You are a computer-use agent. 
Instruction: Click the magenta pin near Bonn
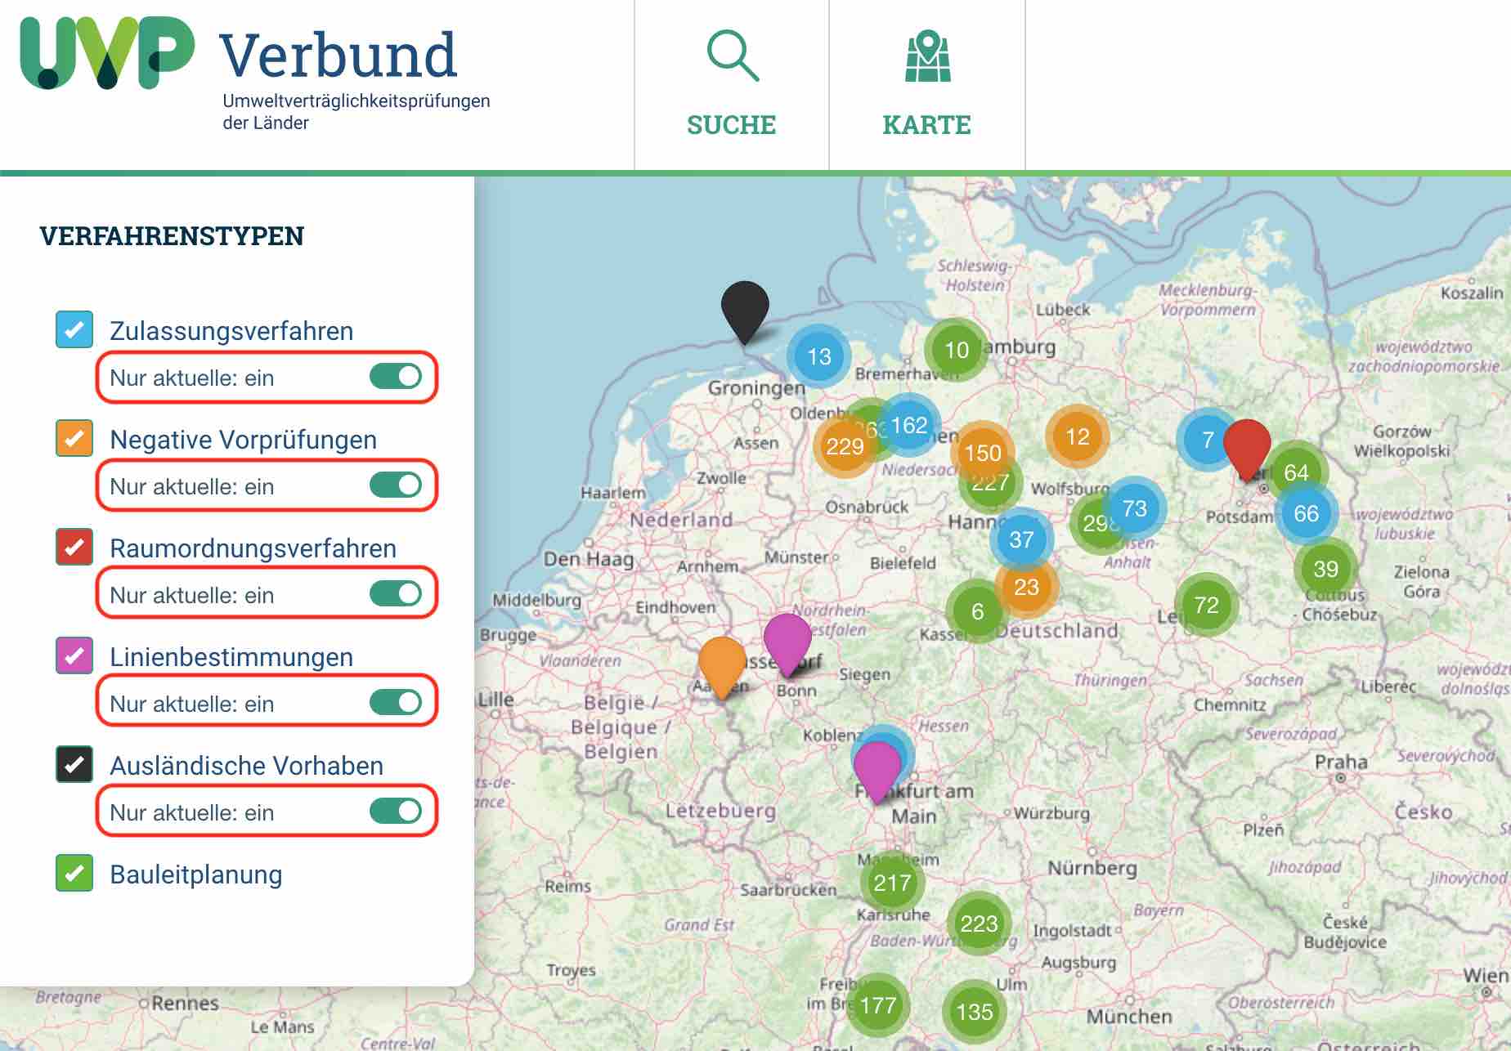[x=787, y=640]
